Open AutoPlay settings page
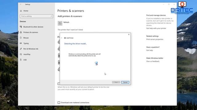 [27, 54]
